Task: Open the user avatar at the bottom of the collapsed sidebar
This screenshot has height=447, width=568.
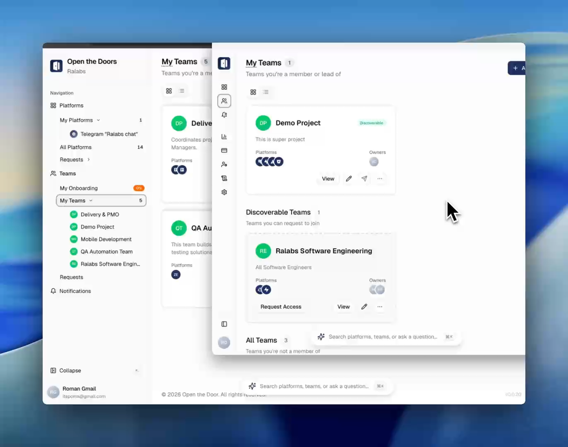Action: tap(224, 342)
